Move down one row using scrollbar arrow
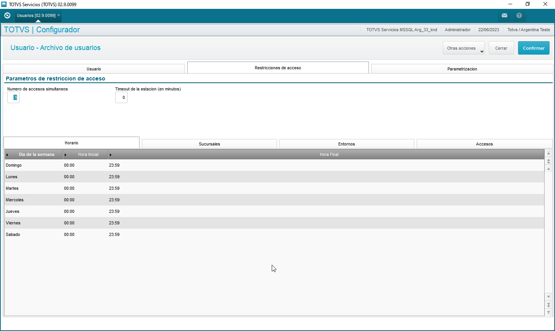The image size is (555, 331). click(548, 297)
